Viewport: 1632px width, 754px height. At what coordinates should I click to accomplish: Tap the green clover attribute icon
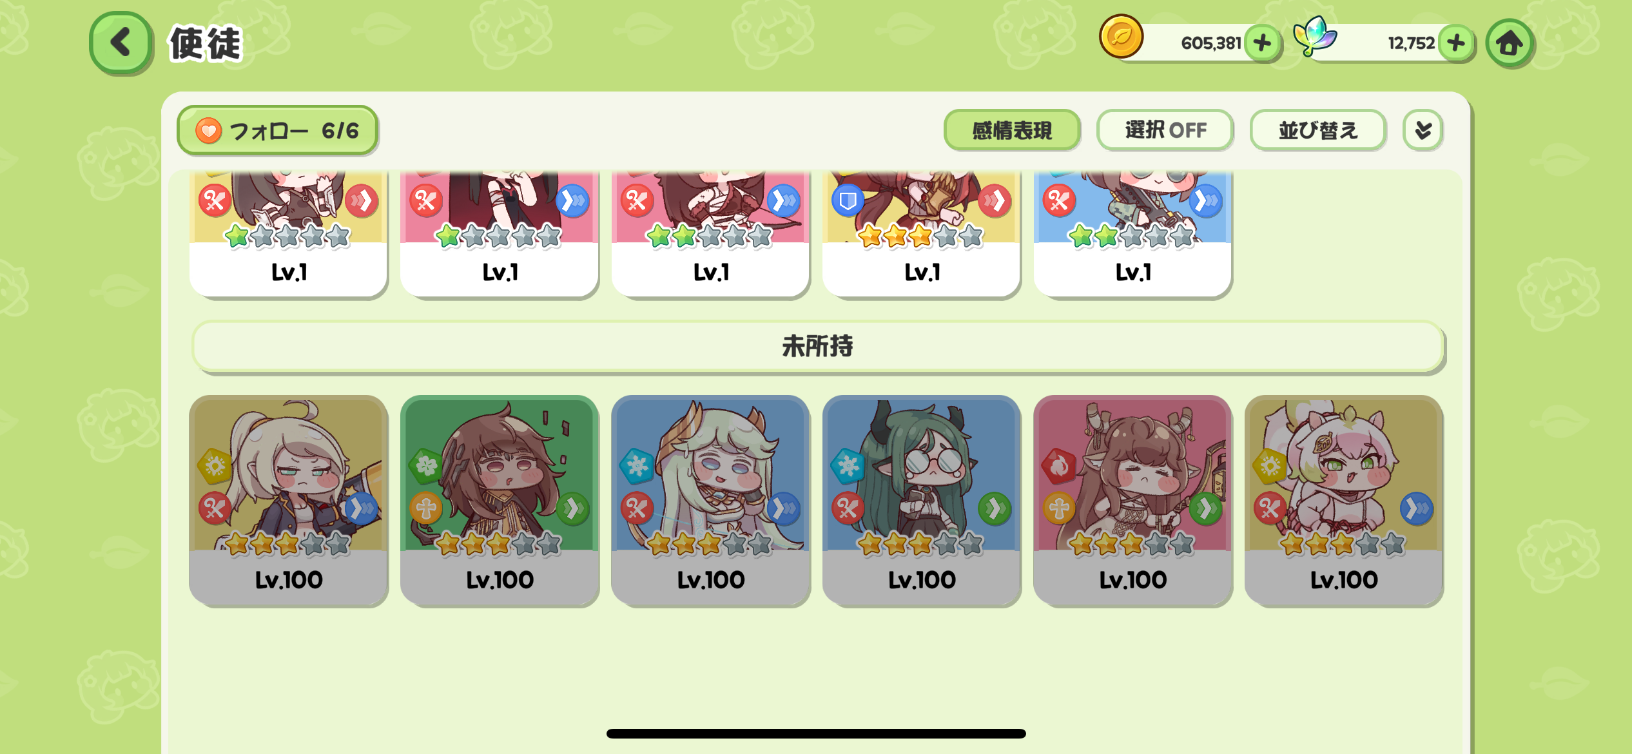426,465
